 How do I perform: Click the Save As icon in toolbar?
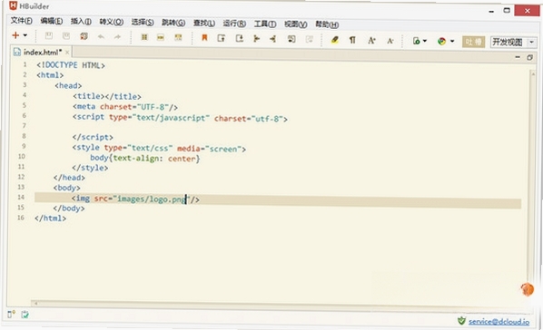point(66,36)
